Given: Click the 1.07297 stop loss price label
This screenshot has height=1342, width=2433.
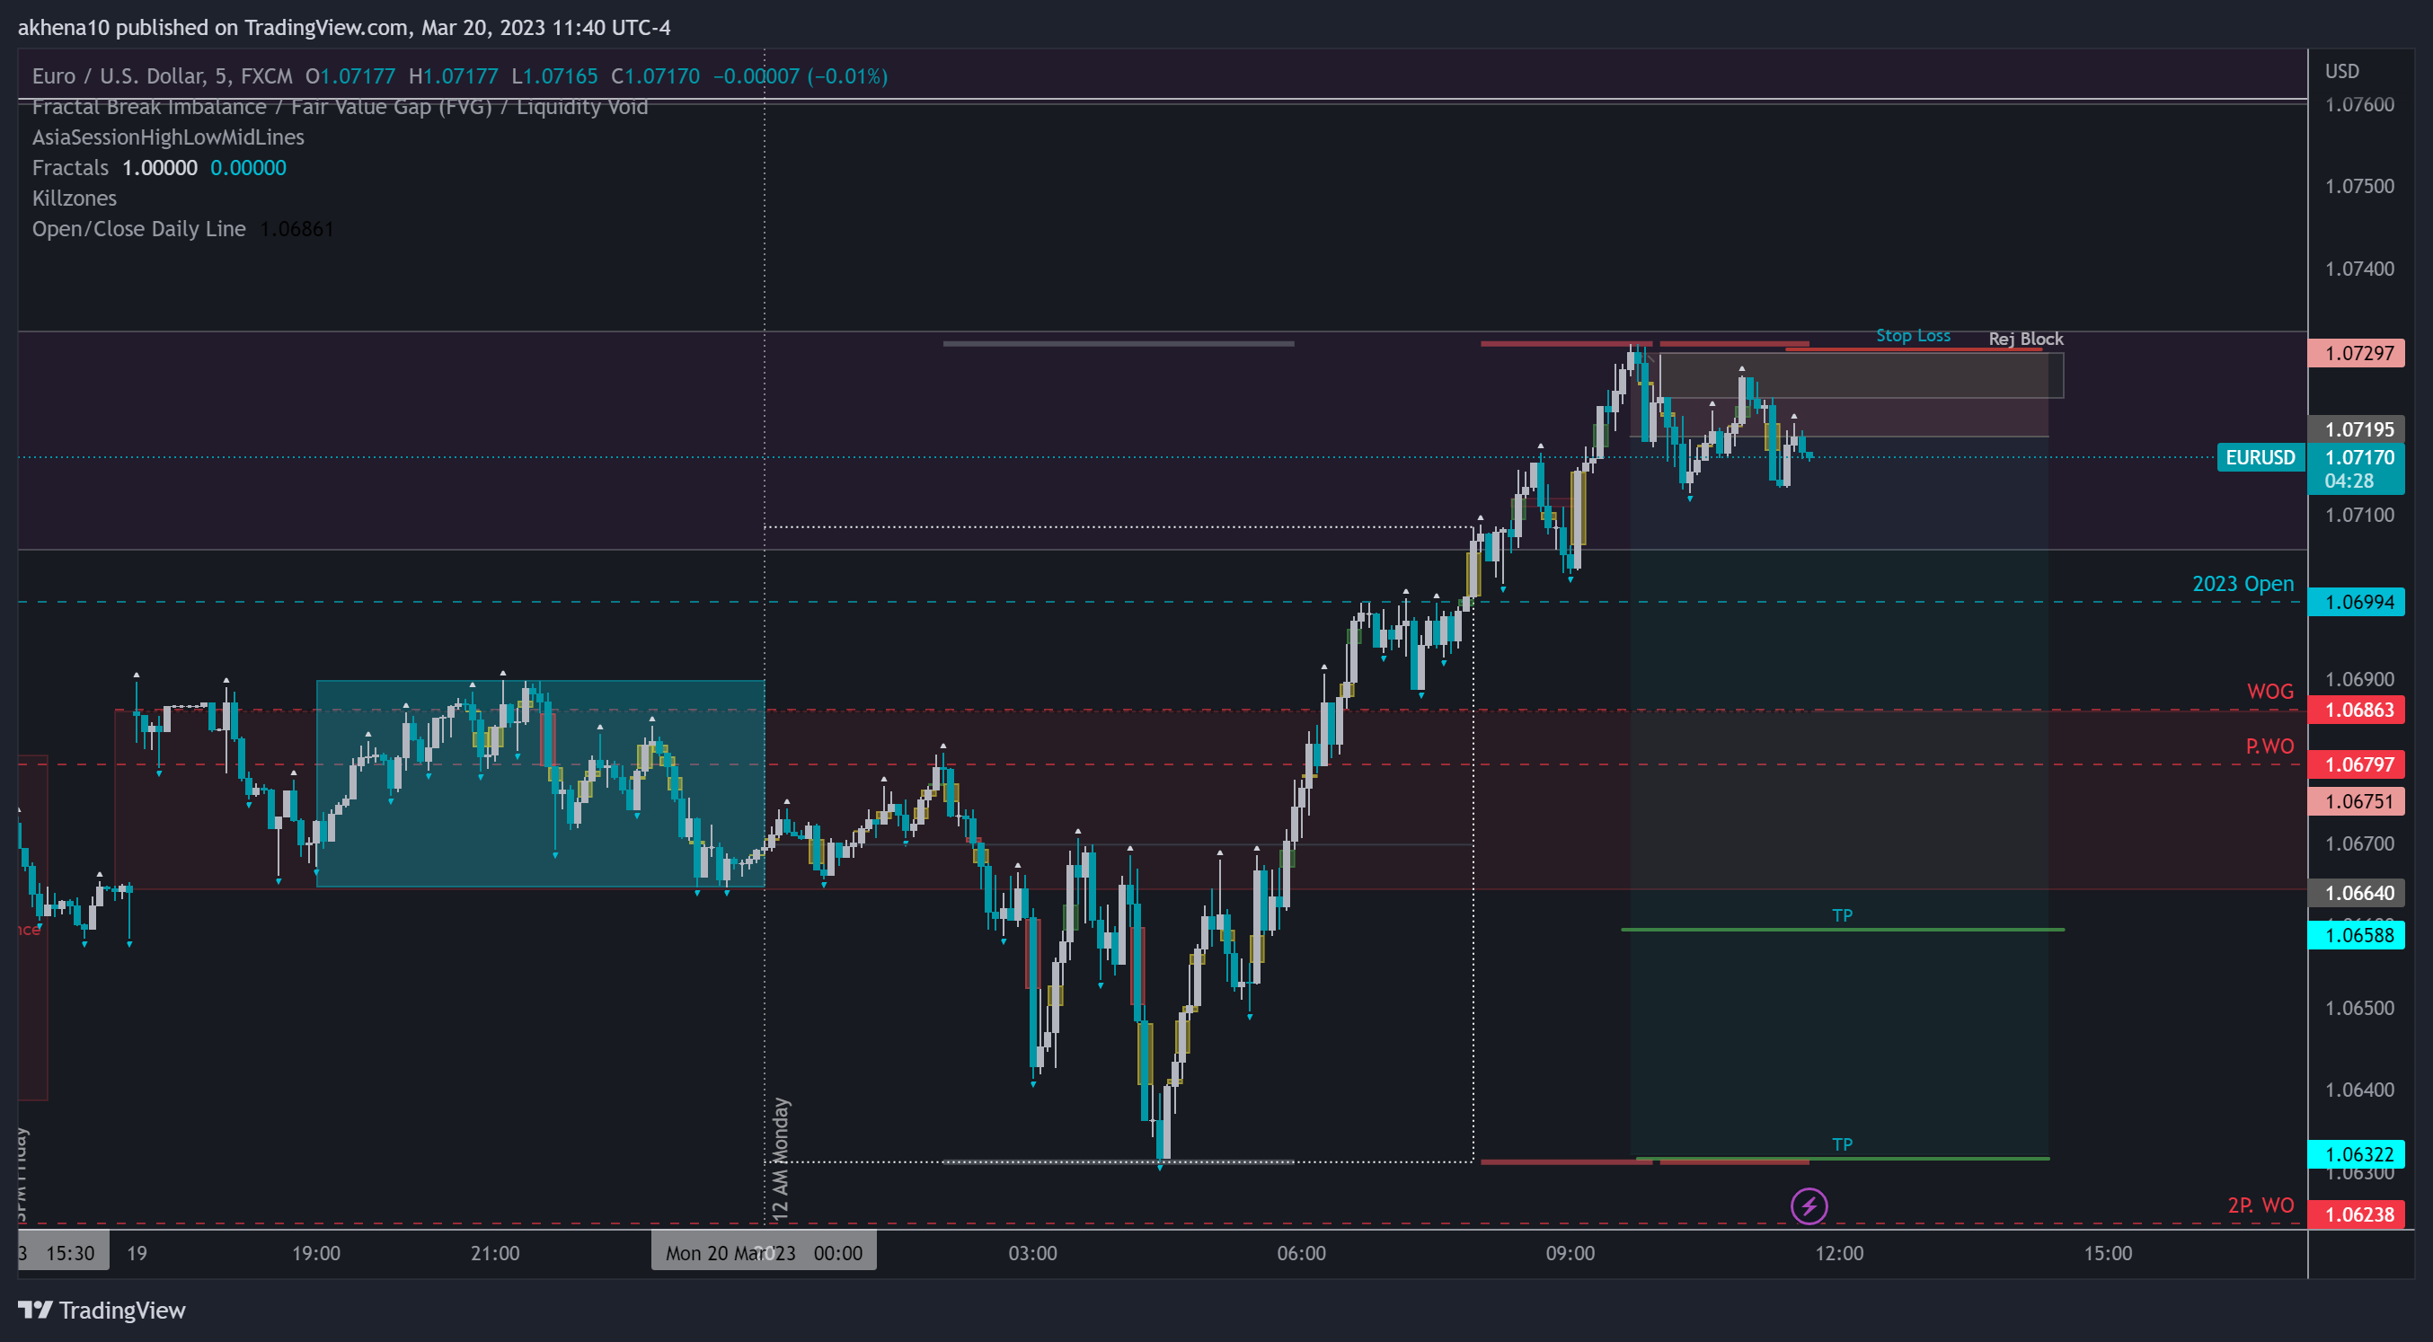Looking at the screenshot, I should (x=2357, y=353).
